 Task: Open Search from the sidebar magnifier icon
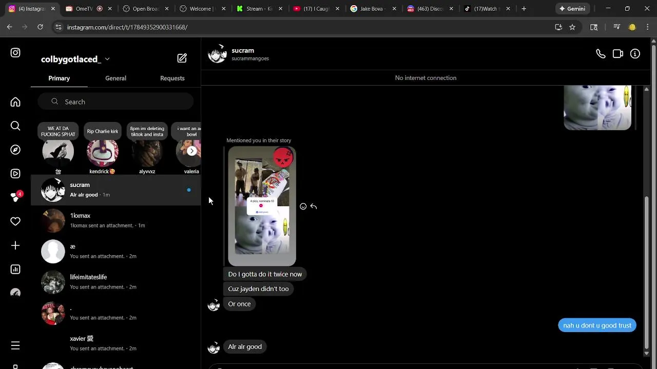coord(15,126)
